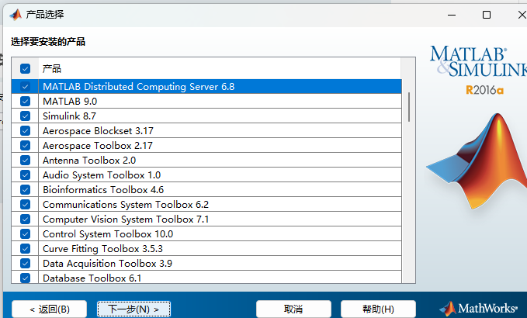Image resolution: width=527 pixels, height=318 pixels.
Task: Click the MATLAB icon in the title bar
Action: tap(16, 15)
